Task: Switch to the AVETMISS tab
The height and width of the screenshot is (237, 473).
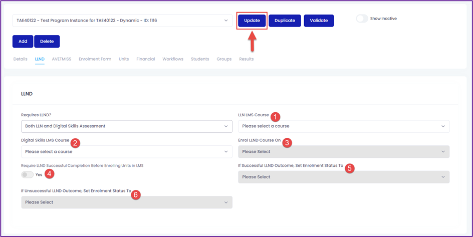Action: [62, 59]
